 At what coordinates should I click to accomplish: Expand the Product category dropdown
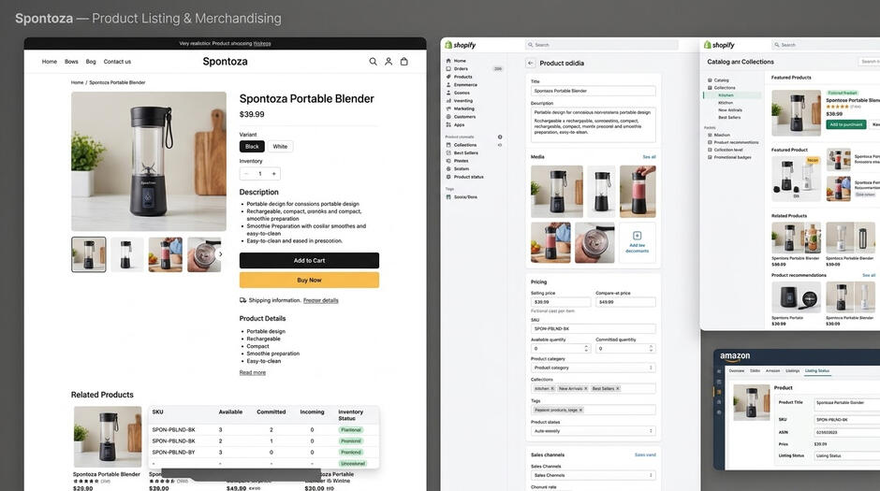pyautogui.click(x=594, y=368)
